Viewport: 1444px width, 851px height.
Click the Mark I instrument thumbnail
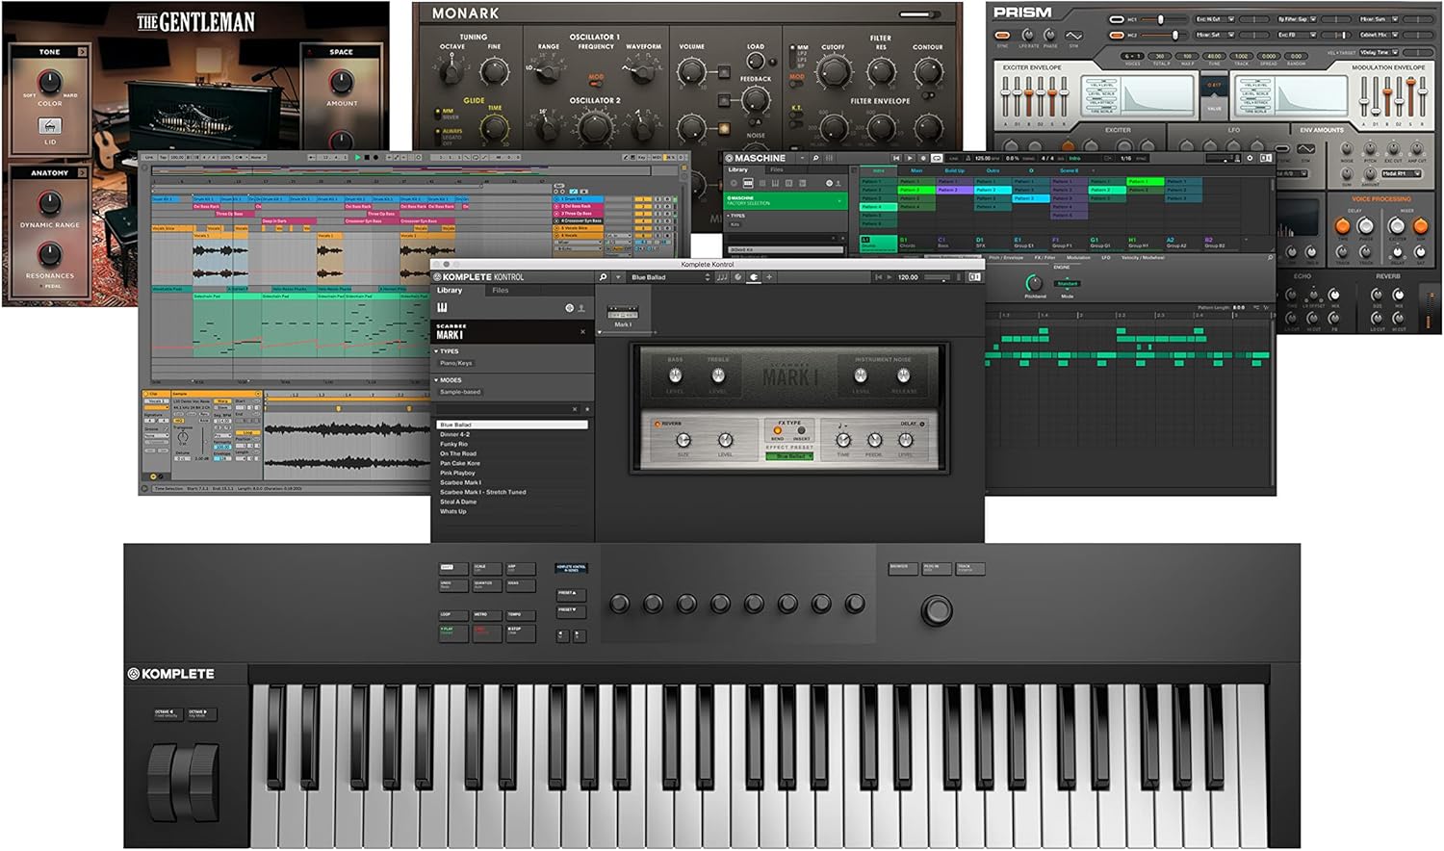pos(623,314)
